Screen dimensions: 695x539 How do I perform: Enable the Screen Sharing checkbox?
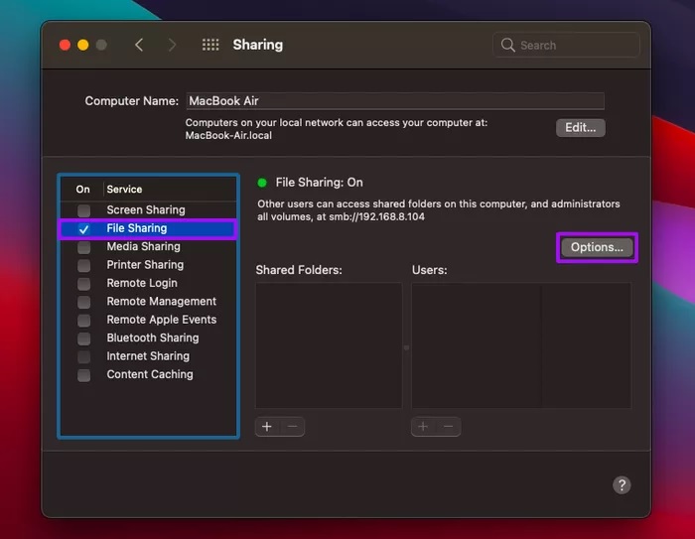click(83, 210)
